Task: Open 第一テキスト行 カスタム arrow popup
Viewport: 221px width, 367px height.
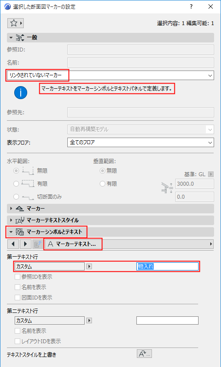Action: 89,267
